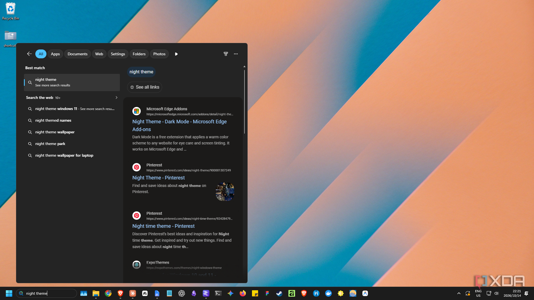Click the See all links button
This screenshot has height=300, width=534.
[x=145, y=87]
